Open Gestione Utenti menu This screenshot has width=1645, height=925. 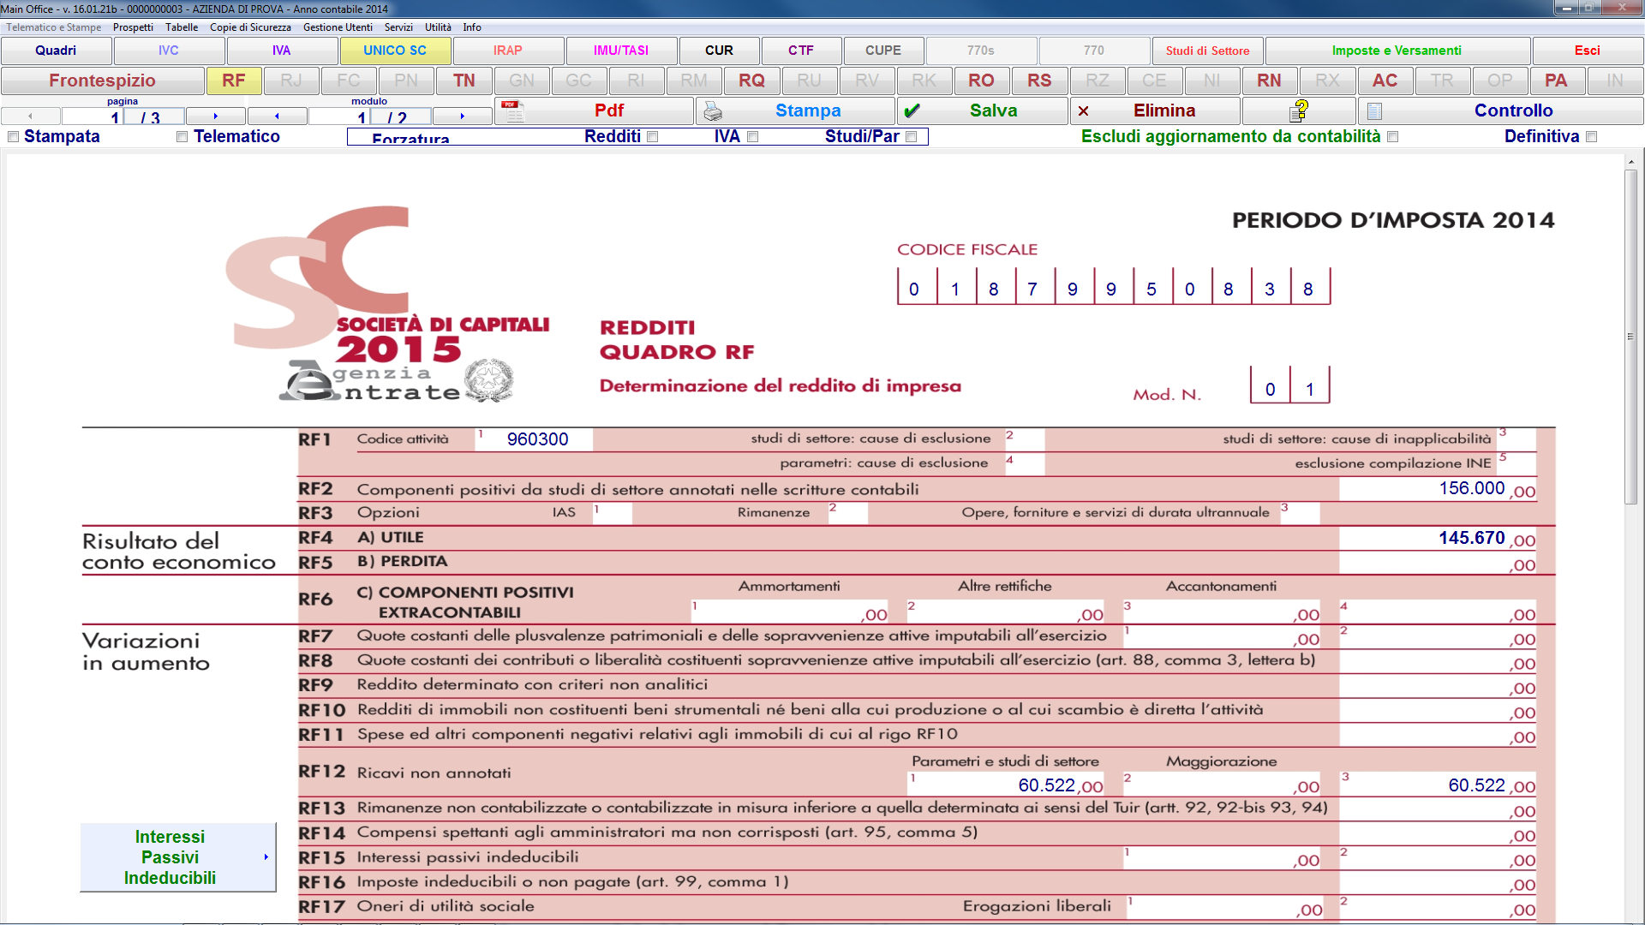point(338,27)
